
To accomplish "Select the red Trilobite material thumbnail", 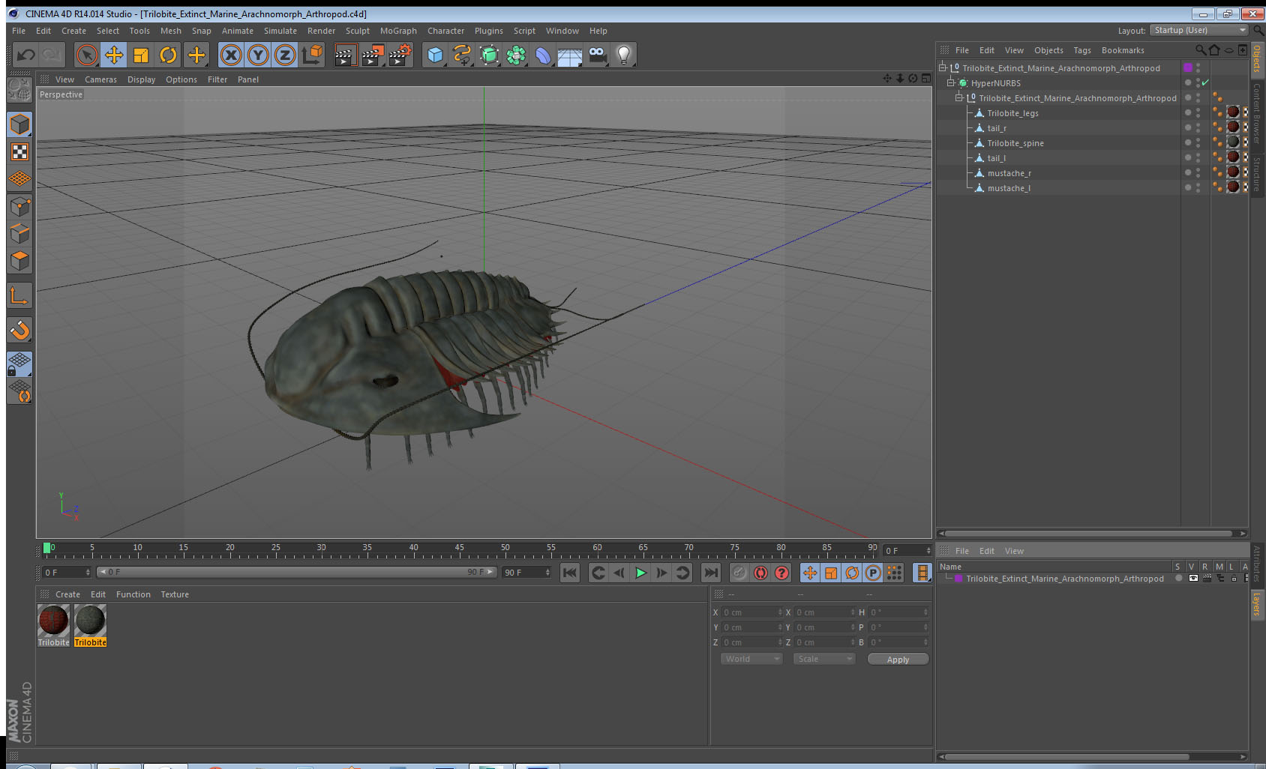I will (x=53, y=621).
